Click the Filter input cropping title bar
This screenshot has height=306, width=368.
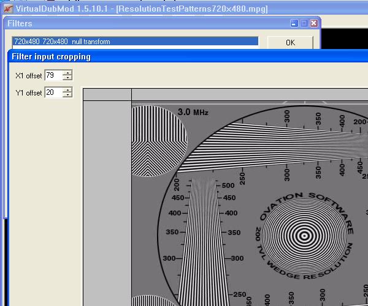click(188, 56)
